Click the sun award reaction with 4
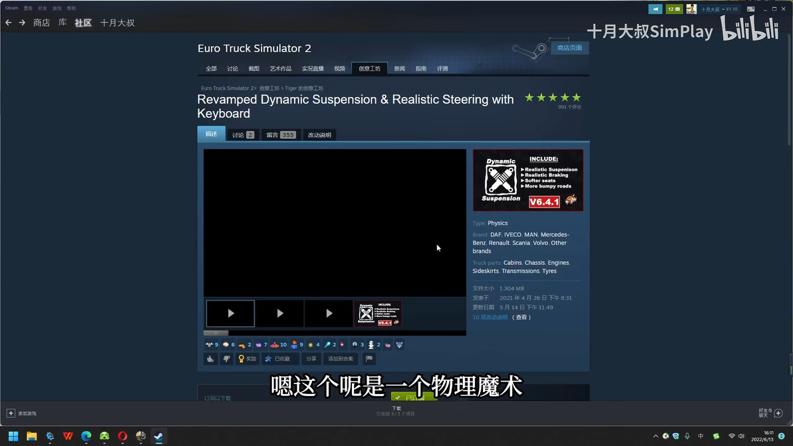This screenshot has width=793, height=446. coord(313,345)
